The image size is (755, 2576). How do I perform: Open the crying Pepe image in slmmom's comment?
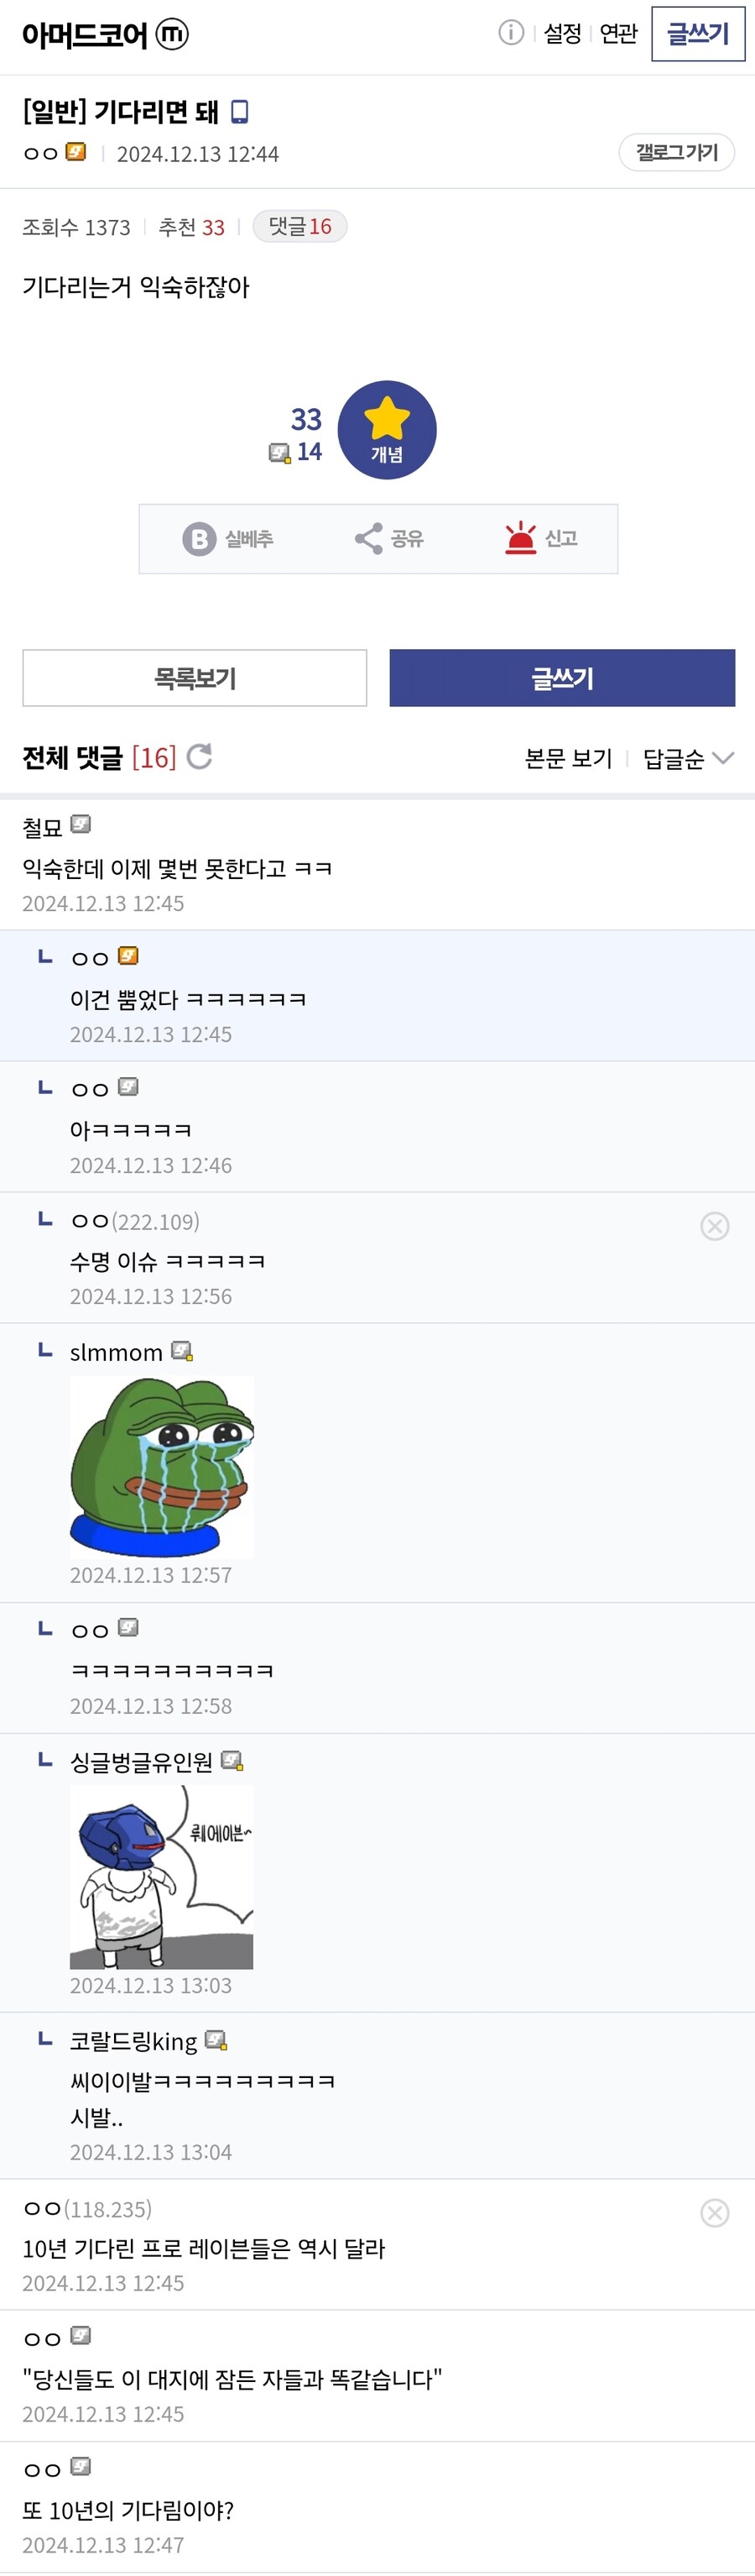161,1464
